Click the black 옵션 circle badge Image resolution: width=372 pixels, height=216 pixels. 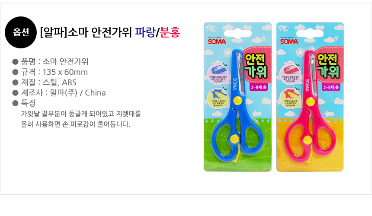21,32
